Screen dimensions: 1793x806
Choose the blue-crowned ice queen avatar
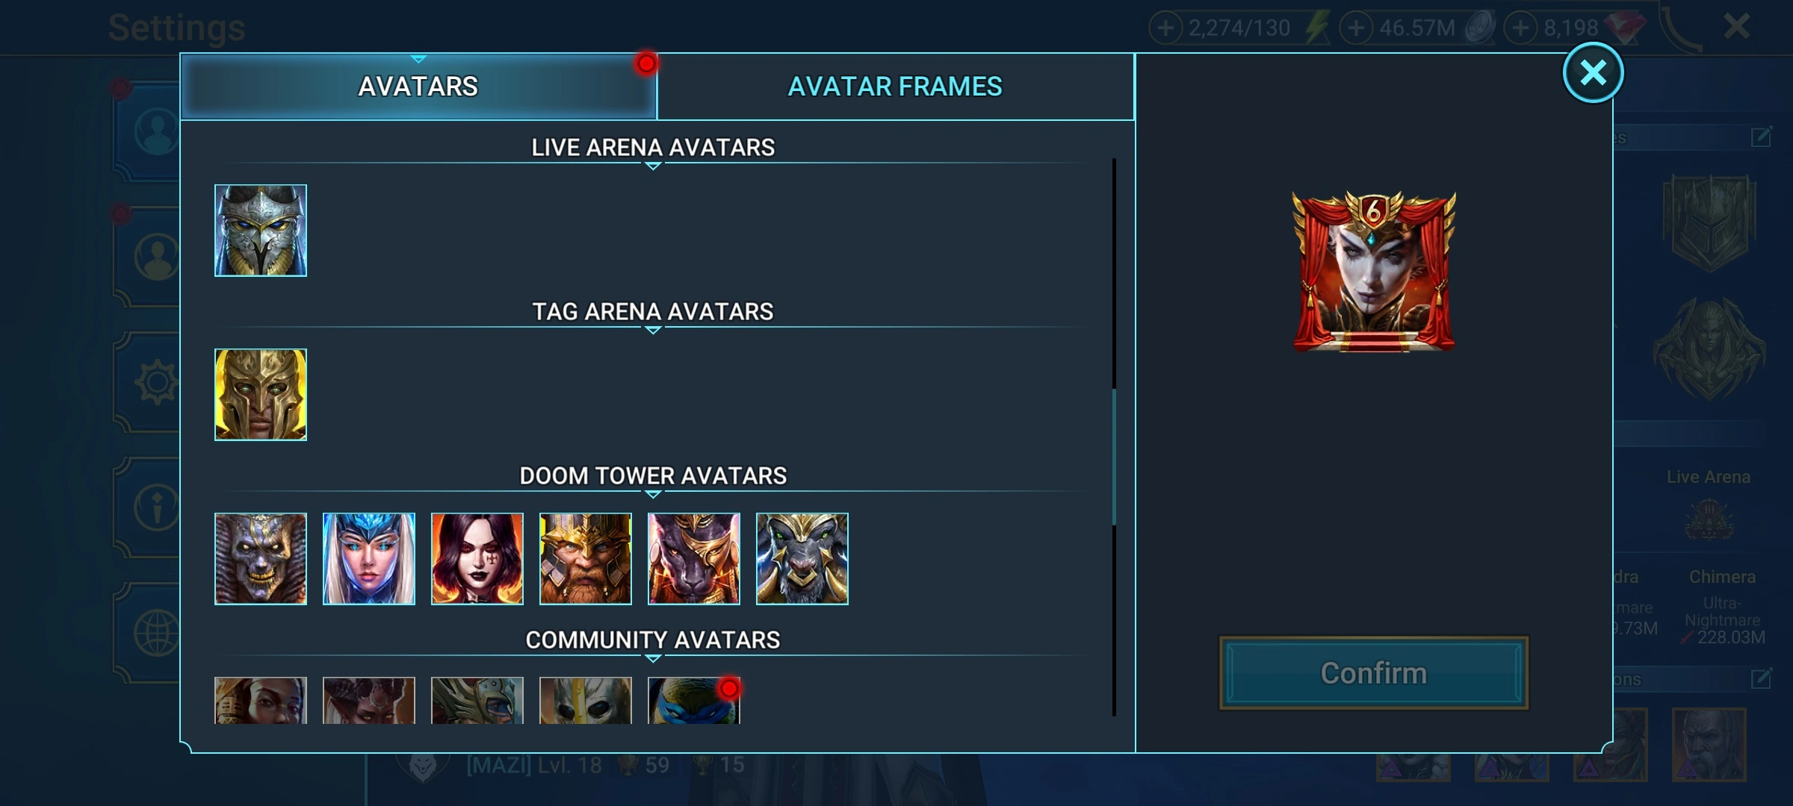coord(368,559)
